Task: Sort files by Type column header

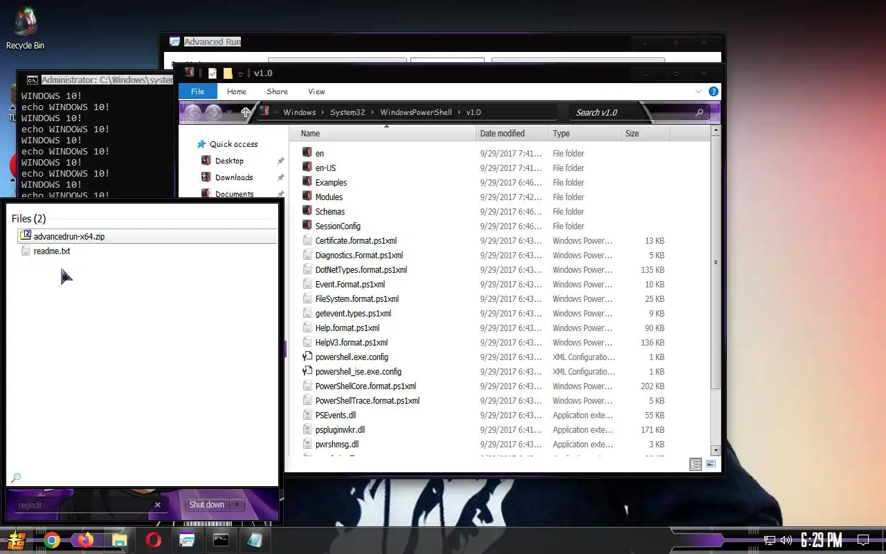Action: [585, 134]
